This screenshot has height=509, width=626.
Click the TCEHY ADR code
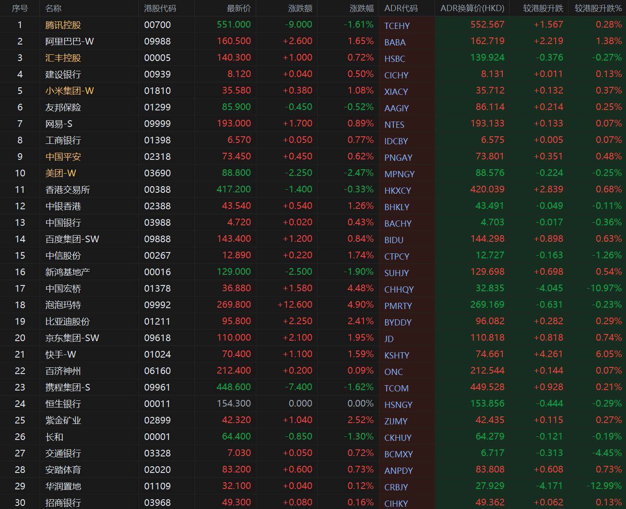coord(397,26)
